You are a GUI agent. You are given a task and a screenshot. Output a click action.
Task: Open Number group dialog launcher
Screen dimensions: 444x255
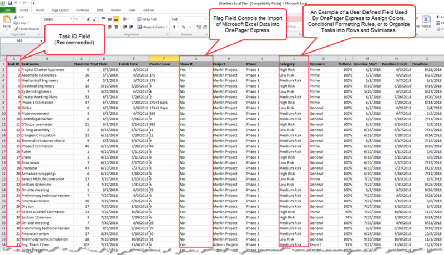[205, 34]
